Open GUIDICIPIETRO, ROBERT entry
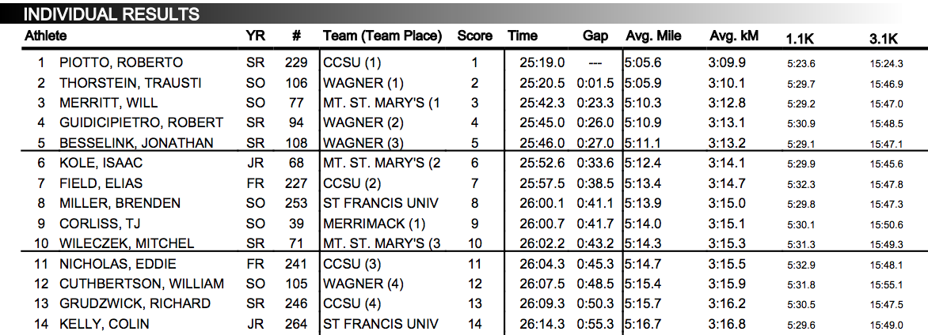This screenshot has height=335, width=928. [141, 123]
